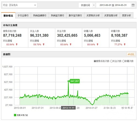Select the 收藏次数 radio button
Viewport: 138px width, 121px height.
[x=123, y=61]
